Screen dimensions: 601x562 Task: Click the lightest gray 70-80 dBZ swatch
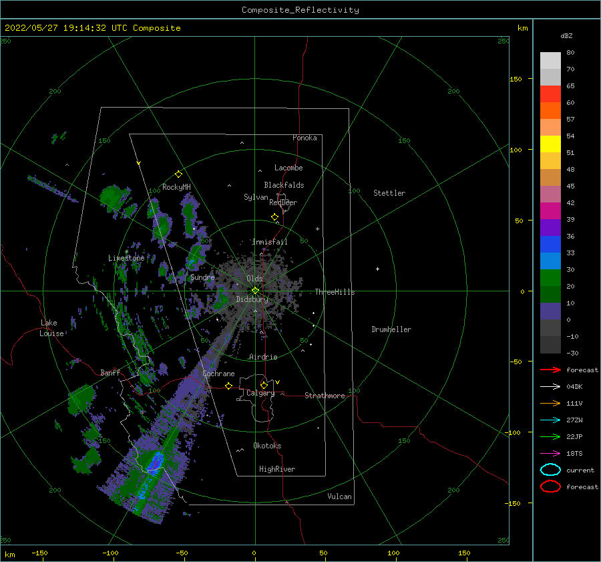point(550,61)
